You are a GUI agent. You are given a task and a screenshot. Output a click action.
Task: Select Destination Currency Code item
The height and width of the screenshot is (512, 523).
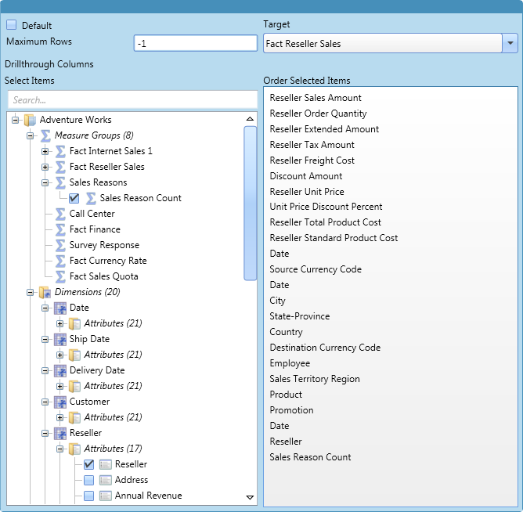click(325, 348)
